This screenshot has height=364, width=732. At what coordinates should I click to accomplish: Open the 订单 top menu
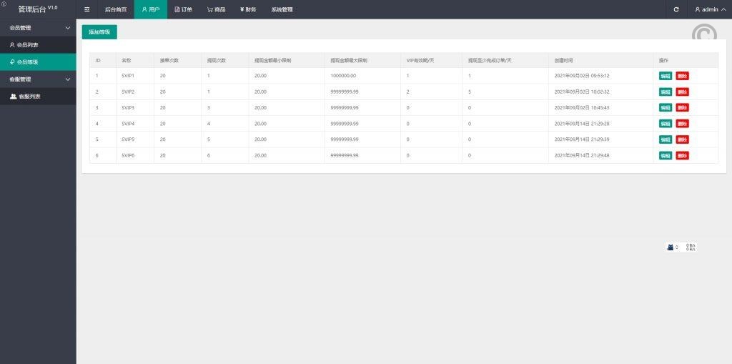(x=184, y=9)
